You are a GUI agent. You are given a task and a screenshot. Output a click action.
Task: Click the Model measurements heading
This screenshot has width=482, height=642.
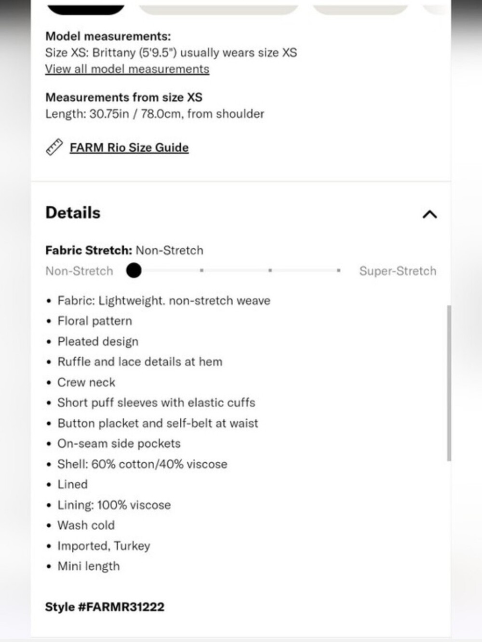coord(108,36)
